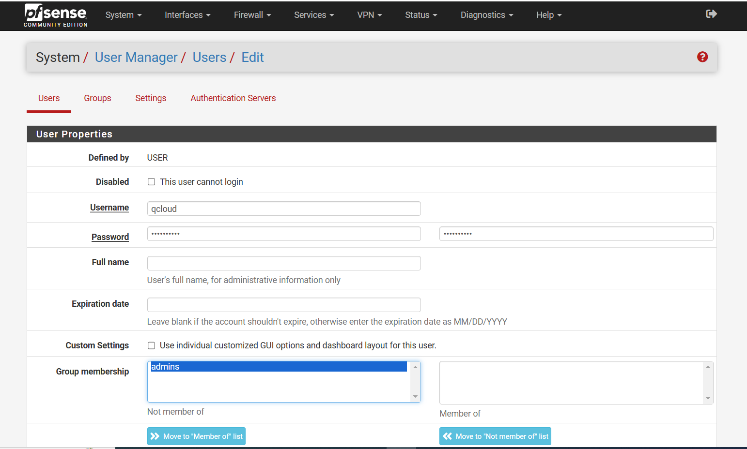Click Move to "Member of" list button
This screenshot has height=449, width=747.
196,436
